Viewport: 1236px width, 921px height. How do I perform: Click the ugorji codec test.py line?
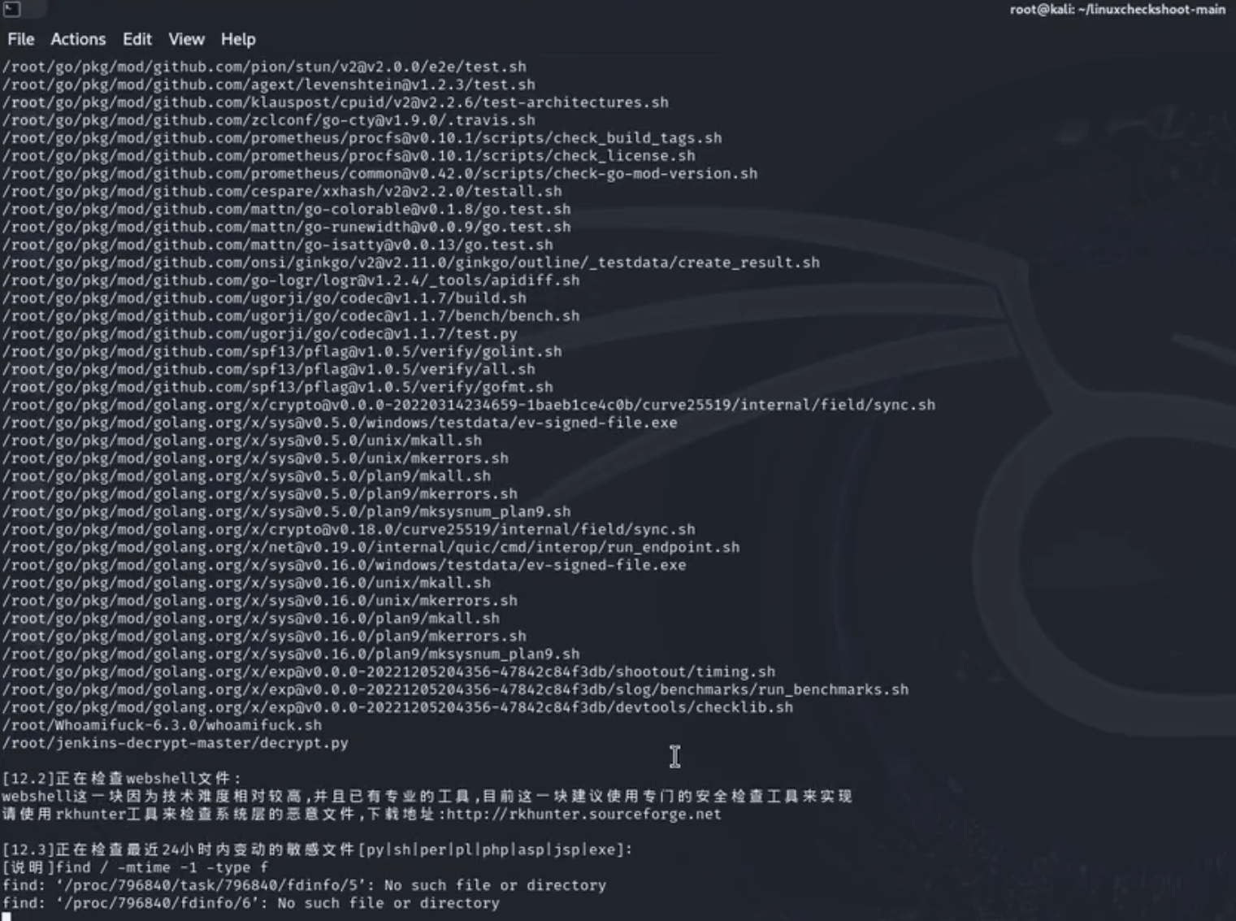pyautogui.click(x=260, y=334)
